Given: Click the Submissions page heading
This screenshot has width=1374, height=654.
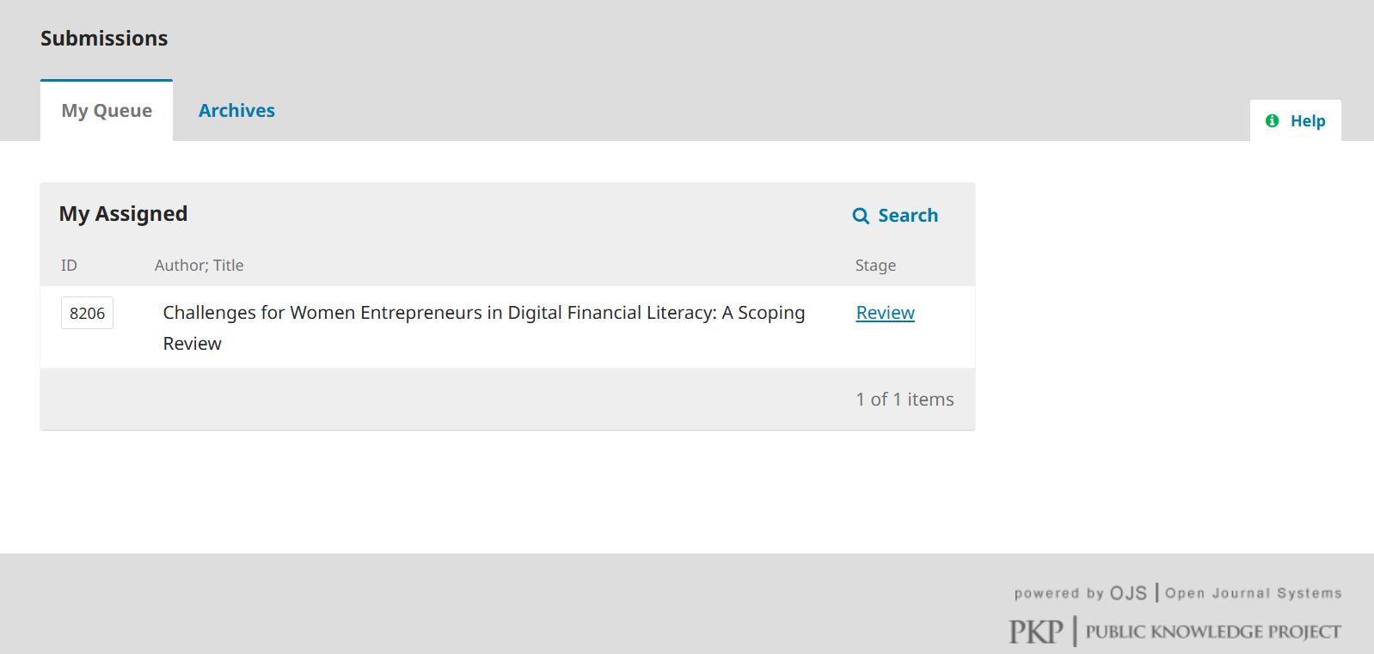Looking at the screenshot, I should [104, 39].
